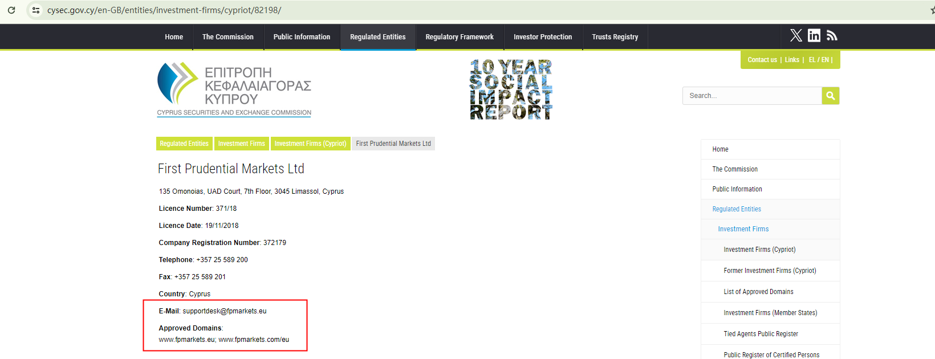Click the browser reload icon

pyautogui.click(x=11, y=10)
